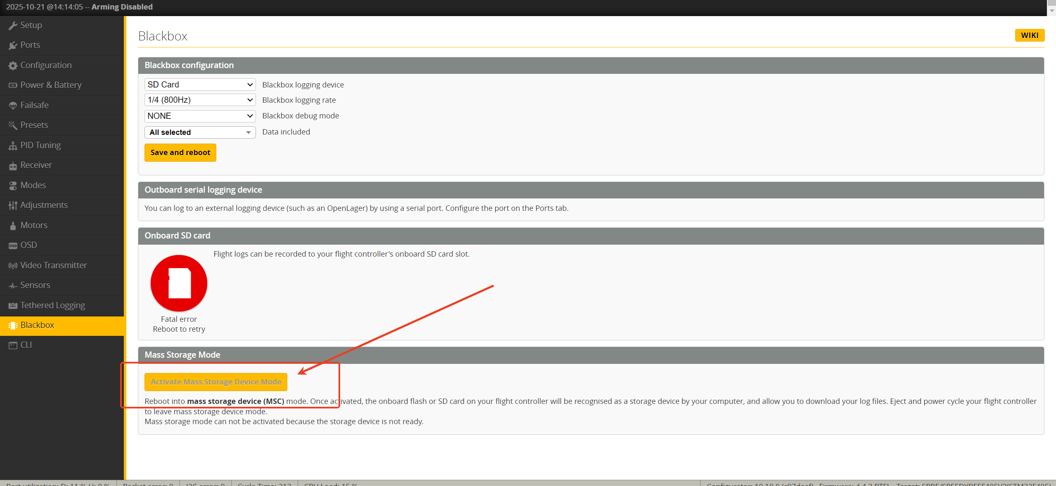Click the Setup wrench icon
Viewport: 1056px width, 486px height.
[13, 26]
